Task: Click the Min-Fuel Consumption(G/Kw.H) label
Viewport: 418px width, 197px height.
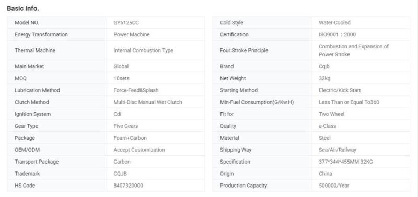Action: (257, 102)
